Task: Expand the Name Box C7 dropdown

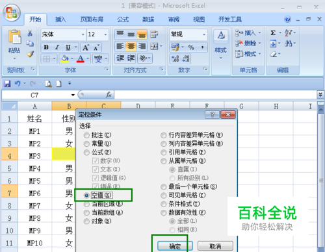Action: coord(73,95)
